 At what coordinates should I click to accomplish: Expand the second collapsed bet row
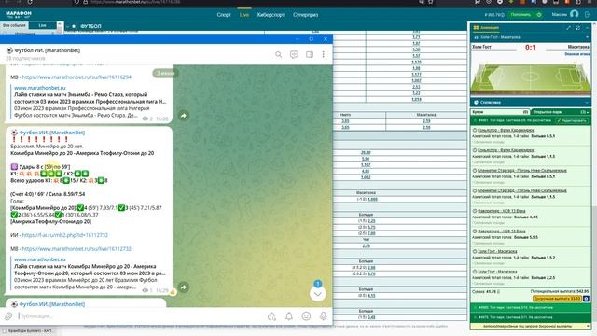(530, 307)
